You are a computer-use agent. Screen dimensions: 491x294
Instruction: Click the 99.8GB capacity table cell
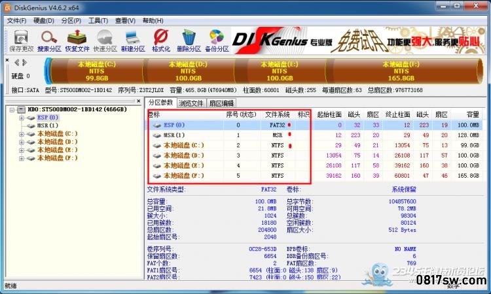[x=469, y=145]
